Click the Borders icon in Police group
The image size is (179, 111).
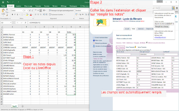coord(22,14)
